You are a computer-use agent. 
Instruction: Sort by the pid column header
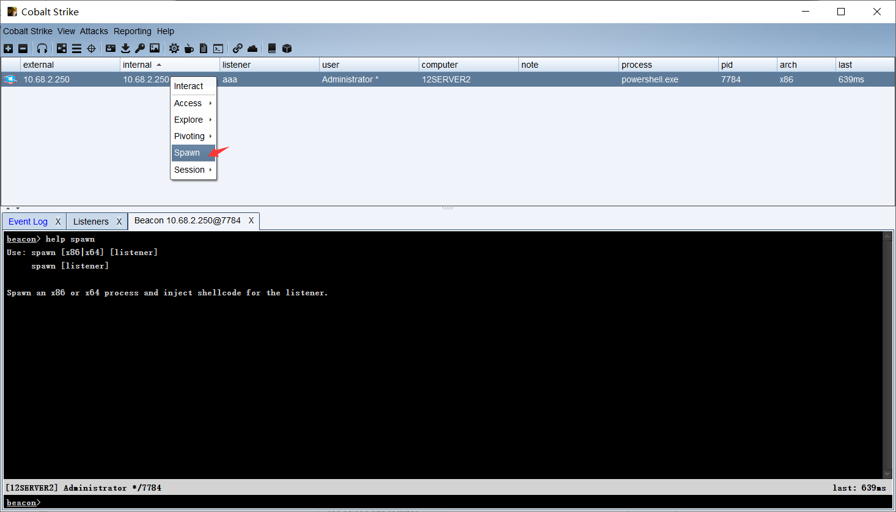pyautogui.click(x=747, y=65)
